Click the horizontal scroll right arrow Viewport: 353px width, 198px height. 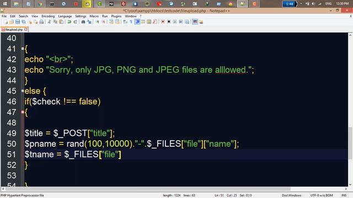pos(346,189)
